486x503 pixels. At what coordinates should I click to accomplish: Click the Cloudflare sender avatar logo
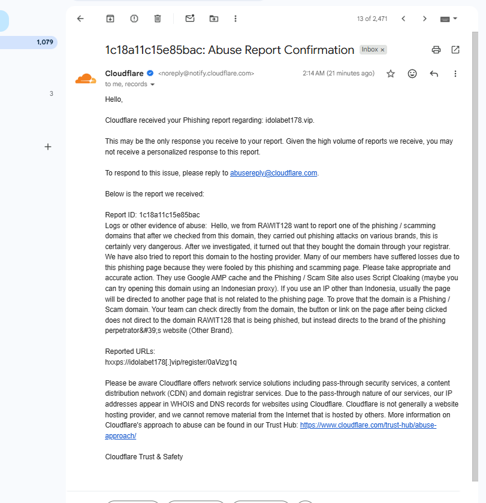pyautogui.click(x=86, y=78)
